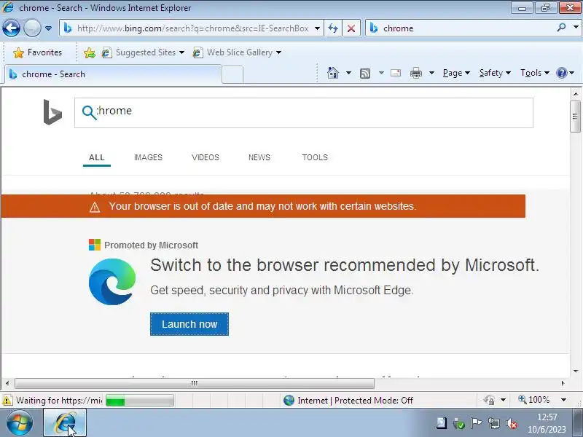Click the green shield security tray icon
This screenshot has height=437, width=583.
[458, 423]
